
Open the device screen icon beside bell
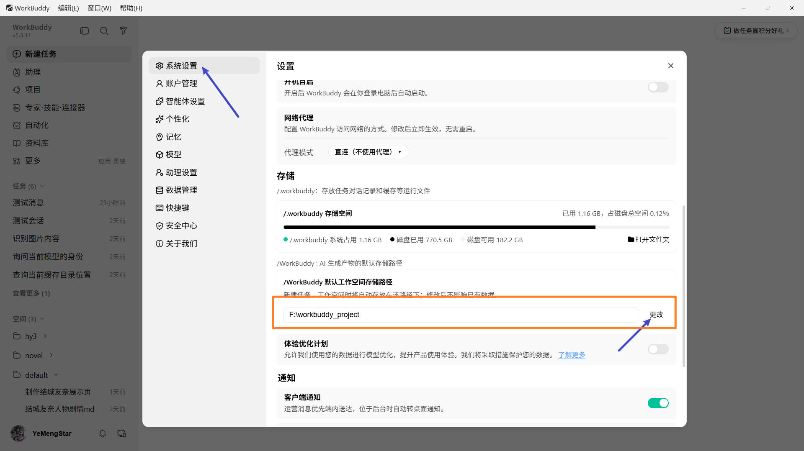[121, 433]
